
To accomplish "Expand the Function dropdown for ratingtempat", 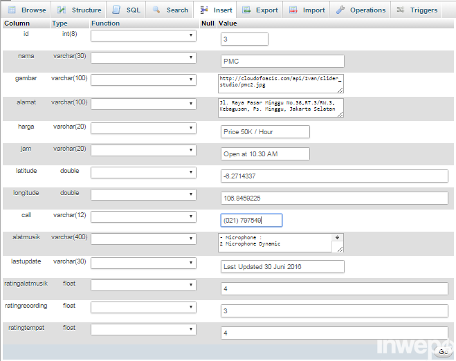I will (143, 329).
